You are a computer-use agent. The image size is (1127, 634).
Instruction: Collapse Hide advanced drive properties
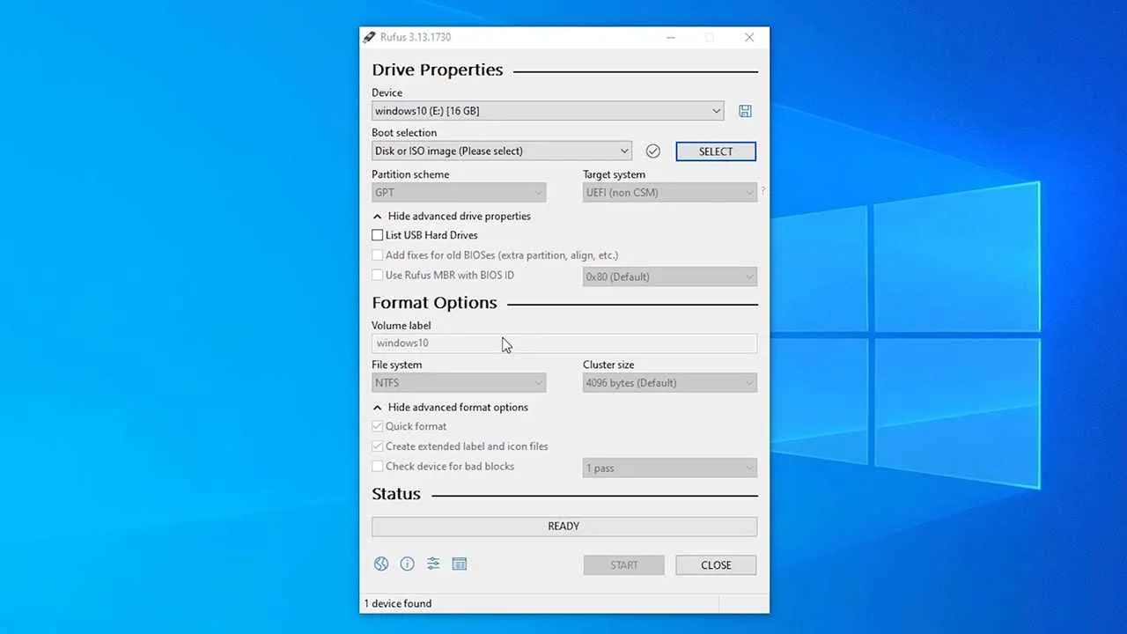tap(452, 216)
